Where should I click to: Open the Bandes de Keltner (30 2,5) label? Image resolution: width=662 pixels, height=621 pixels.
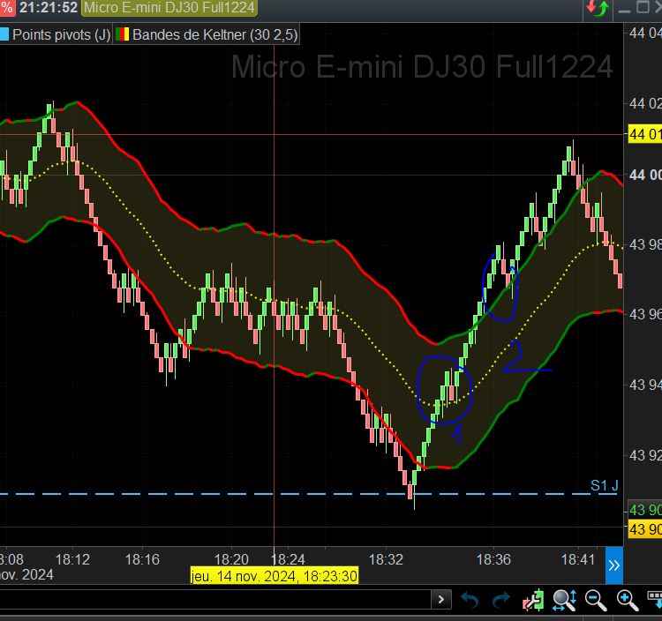pos(215,34)
